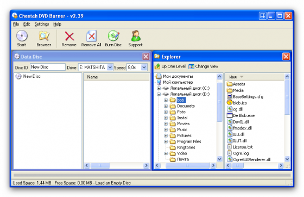Click the Name list scroll right arrow
This screenshot has width=304, height=197.
[x=146, y=165]
